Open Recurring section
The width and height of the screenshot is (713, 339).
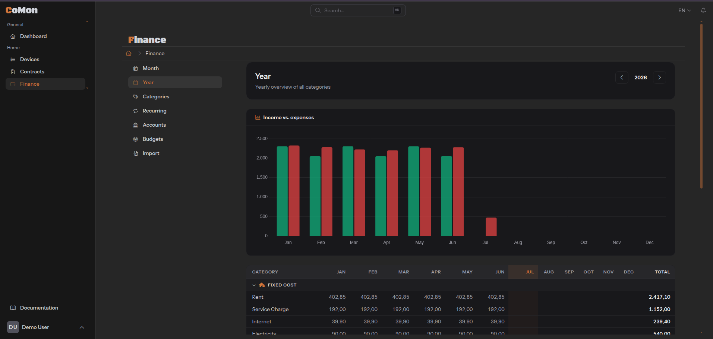175,111
